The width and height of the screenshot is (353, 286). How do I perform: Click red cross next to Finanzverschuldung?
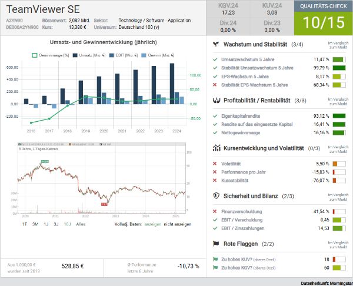(215, 211)
